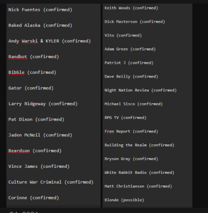Viewport: 208px width, 213px height.
Task: Select the Culture War Criminal entry
Action: [x=51, y=182]
